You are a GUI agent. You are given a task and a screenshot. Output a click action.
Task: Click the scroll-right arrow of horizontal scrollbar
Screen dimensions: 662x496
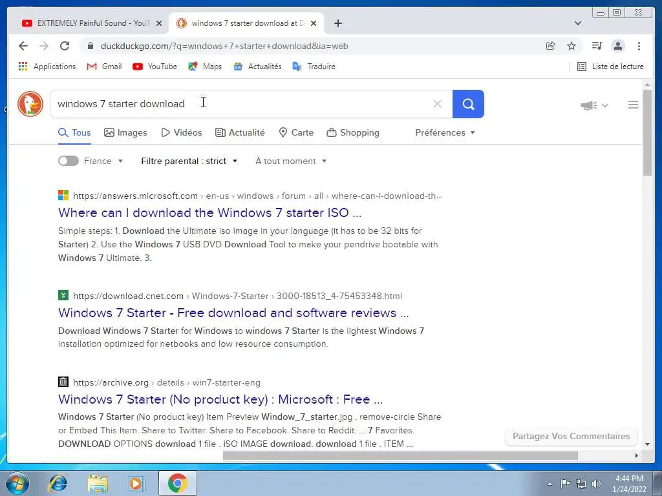[637, 455]
